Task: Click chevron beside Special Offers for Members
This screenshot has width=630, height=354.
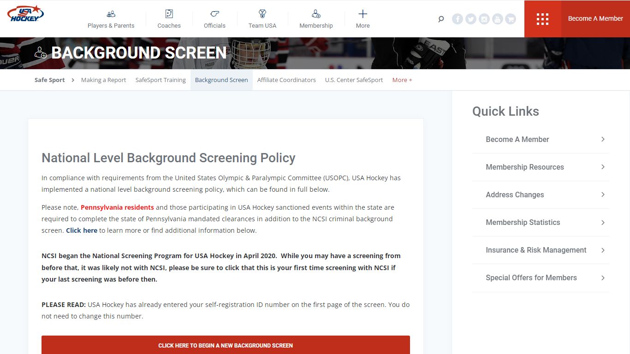Action: [x=603, y=277]
